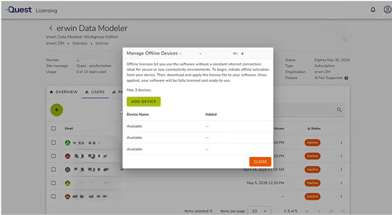The height and width of the screenshot is (215, 392).
Task: Click the CLOSE button in dialog
Action: 260,162
